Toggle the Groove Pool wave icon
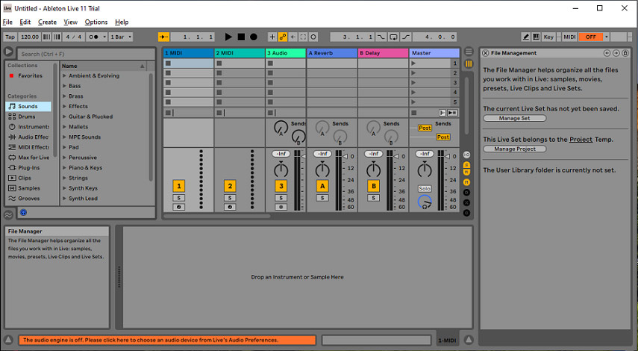Screen dimensions: 638x351 (x=8, y=214)
